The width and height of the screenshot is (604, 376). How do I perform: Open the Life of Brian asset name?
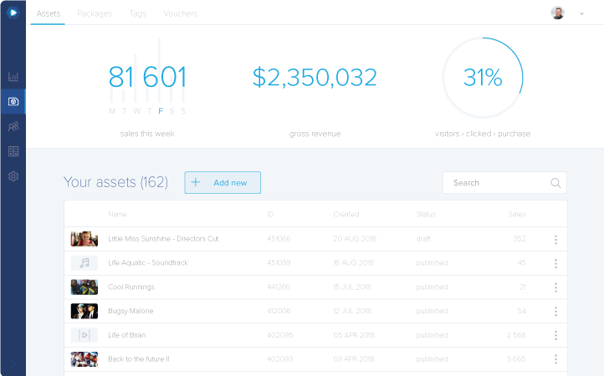pos(126,335)
